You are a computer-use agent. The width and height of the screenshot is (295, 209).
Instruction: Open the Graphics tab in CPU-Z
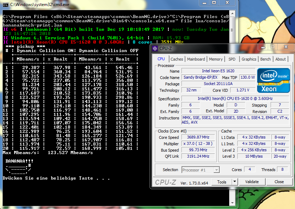tap(249, 59)
